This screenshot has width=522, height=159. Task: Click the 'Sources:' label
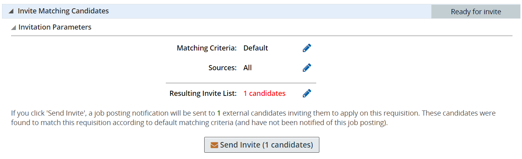pyautogui.click(x=222, y=68)
